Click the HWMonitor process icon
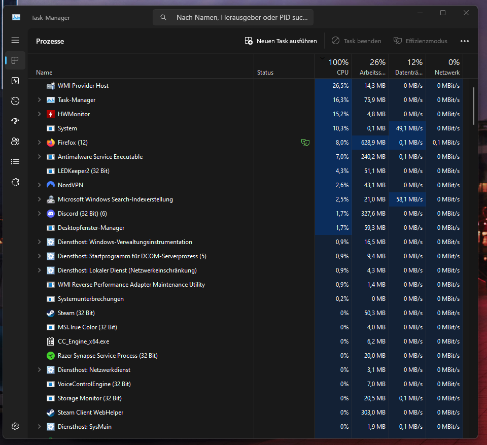 pyautogui.click(x=51, y=114)
